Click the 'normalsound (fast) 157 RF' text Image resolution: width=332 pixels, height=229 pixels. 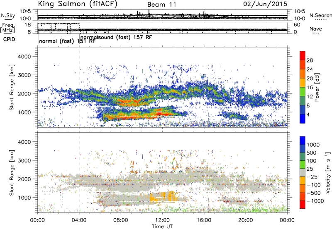click(x=116, y=37)
